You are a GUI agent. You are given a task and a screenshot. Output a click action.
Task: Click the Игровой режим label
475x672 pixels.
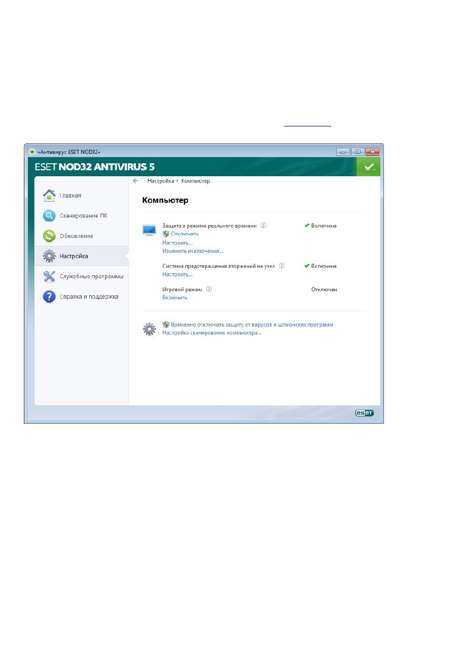(x=182, y=289)
